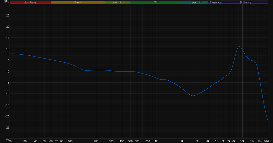Click the 5k frequency axis label
Screen dimensions: 273x143
click(216, 141)
